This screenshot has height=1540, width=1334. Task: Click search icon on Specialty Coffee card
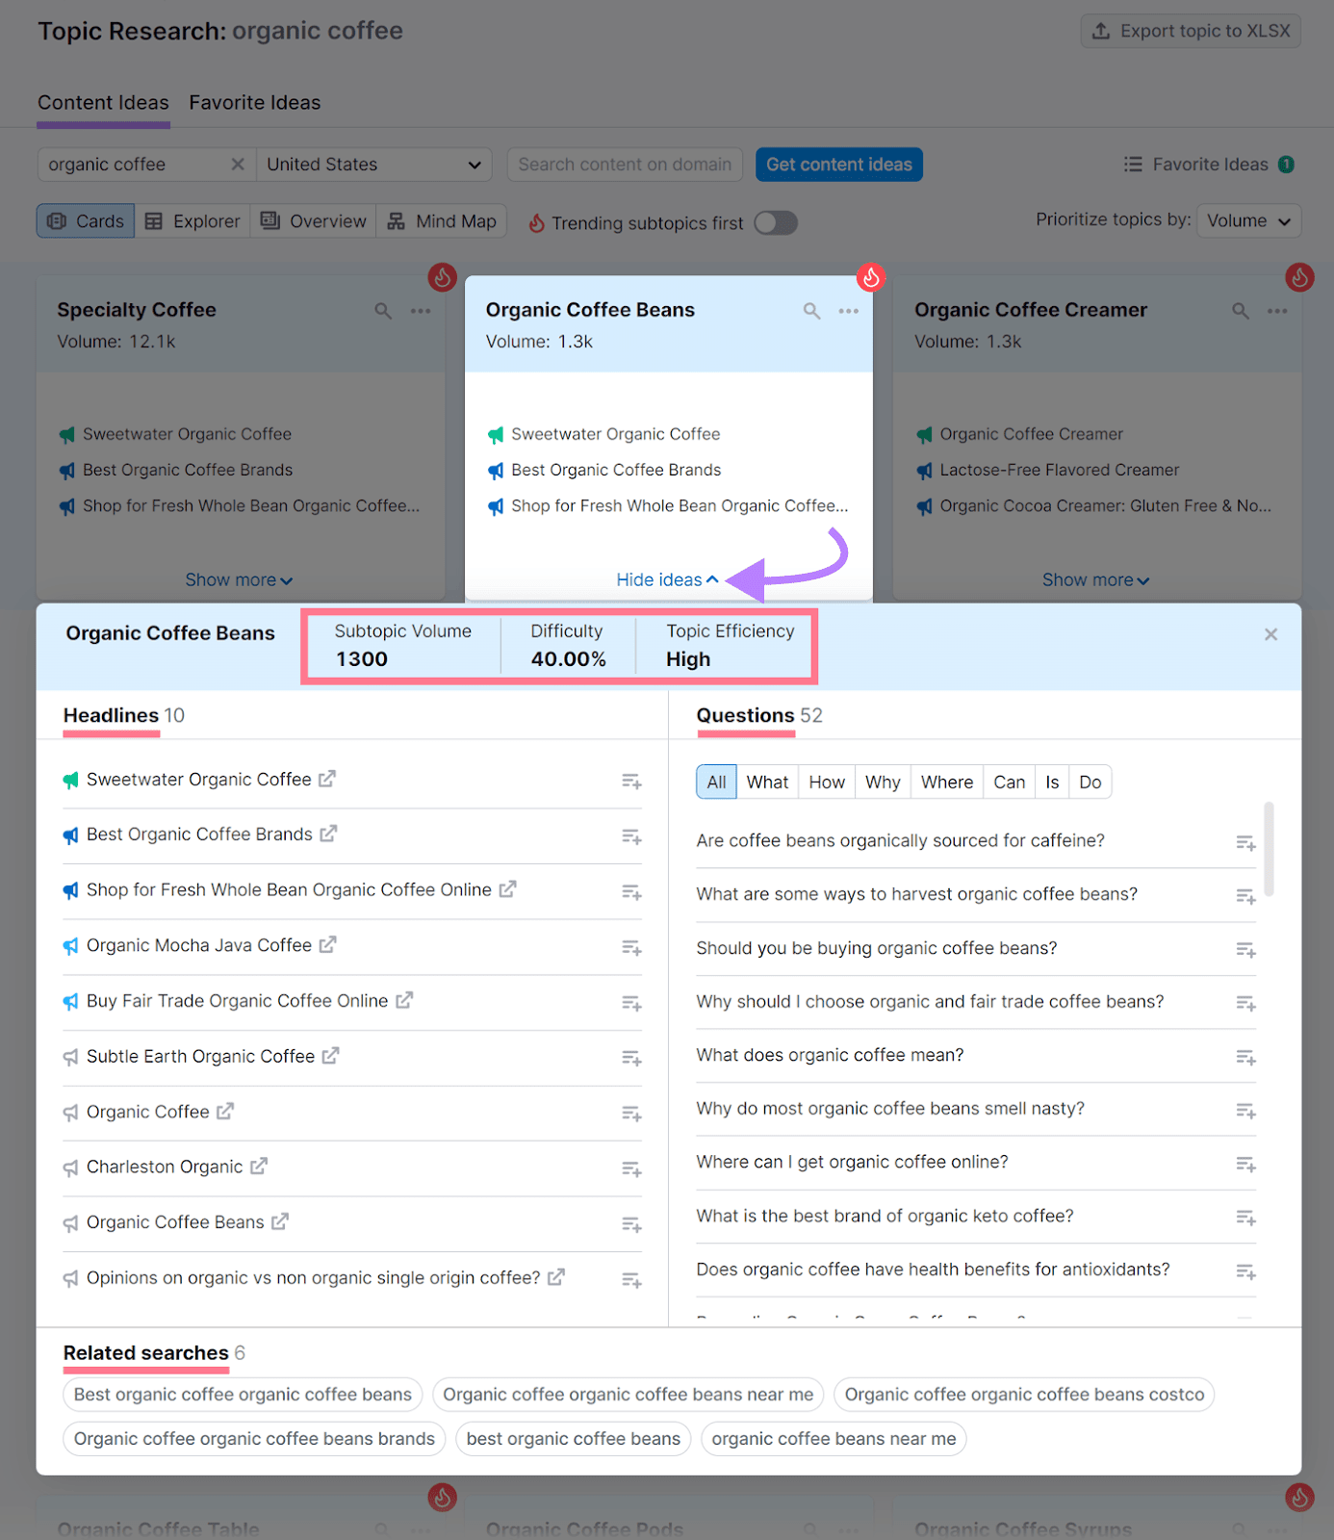pyautogui.click(x=383, y=311)
